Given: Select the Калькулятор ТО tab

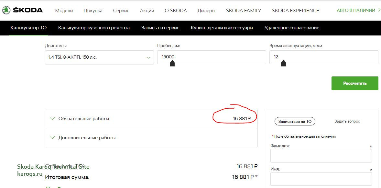Looking at the screenshot, I should tap(28, 28).
